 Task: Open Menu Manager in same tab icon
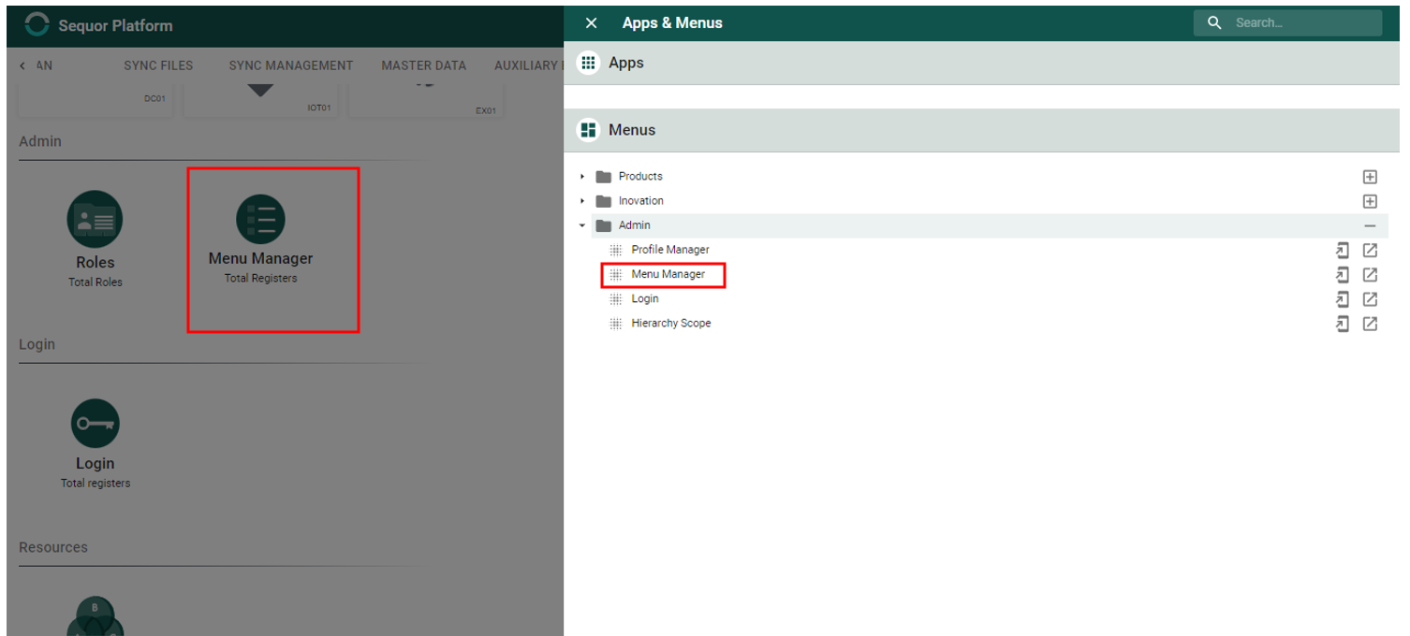click(x=1342, y=274)
